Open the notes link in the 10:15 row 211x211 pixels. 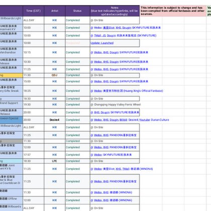pyautogui.click(x=119, y=52)
